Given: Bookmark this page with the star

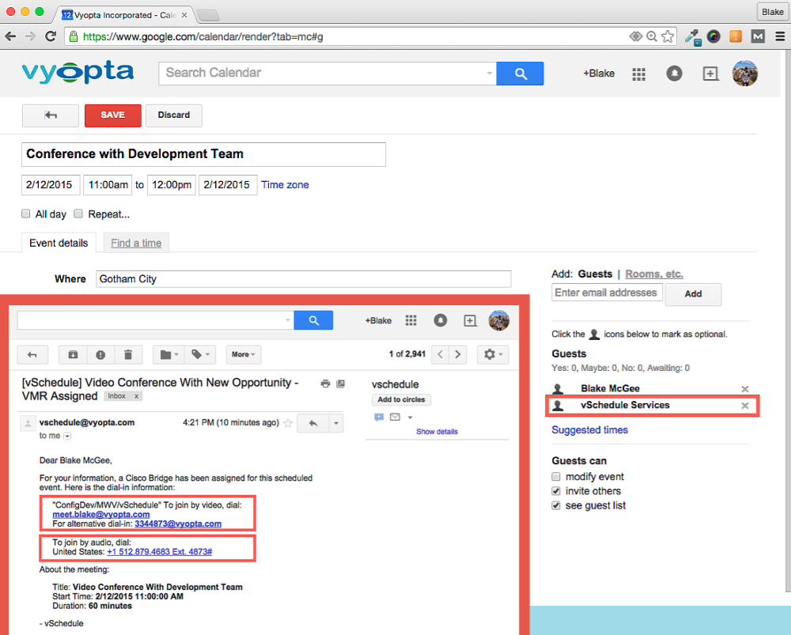Looking at the screenshot, I should coord(668,36).
